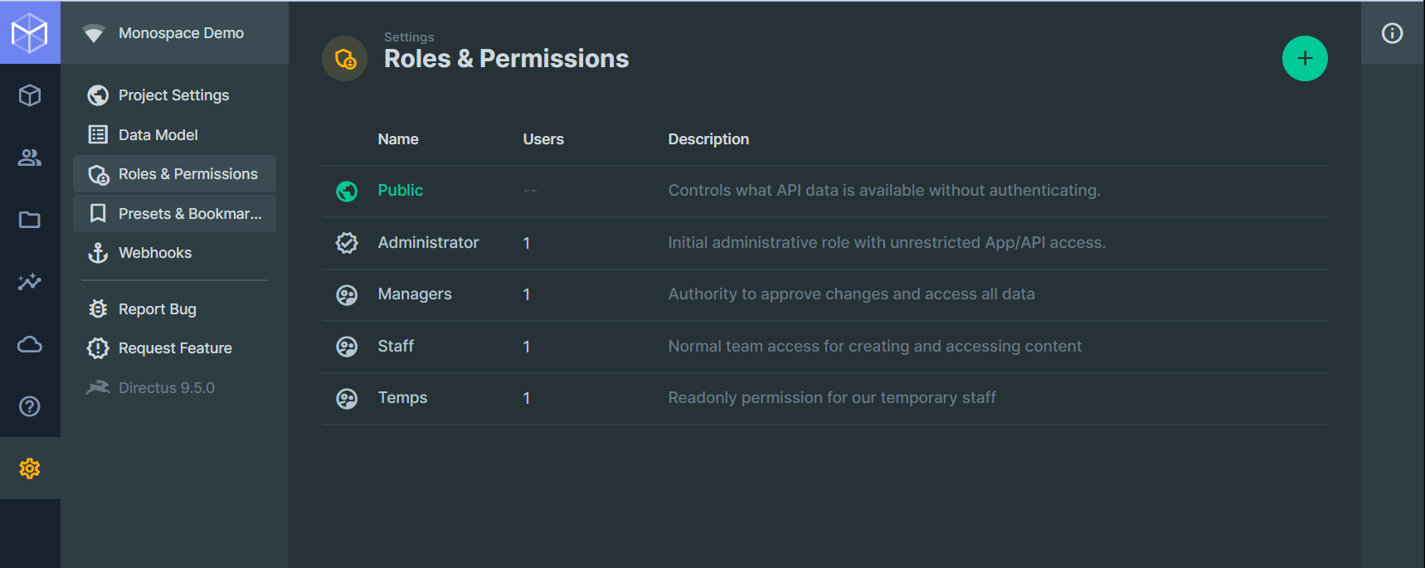
Task: Click the Name column header
Action: click(x=398, y=139)
